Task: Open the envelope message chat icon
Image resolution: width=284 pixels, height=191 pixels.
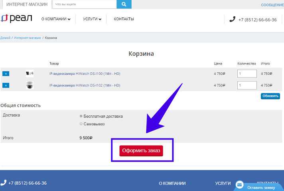Action: point(239,185)
